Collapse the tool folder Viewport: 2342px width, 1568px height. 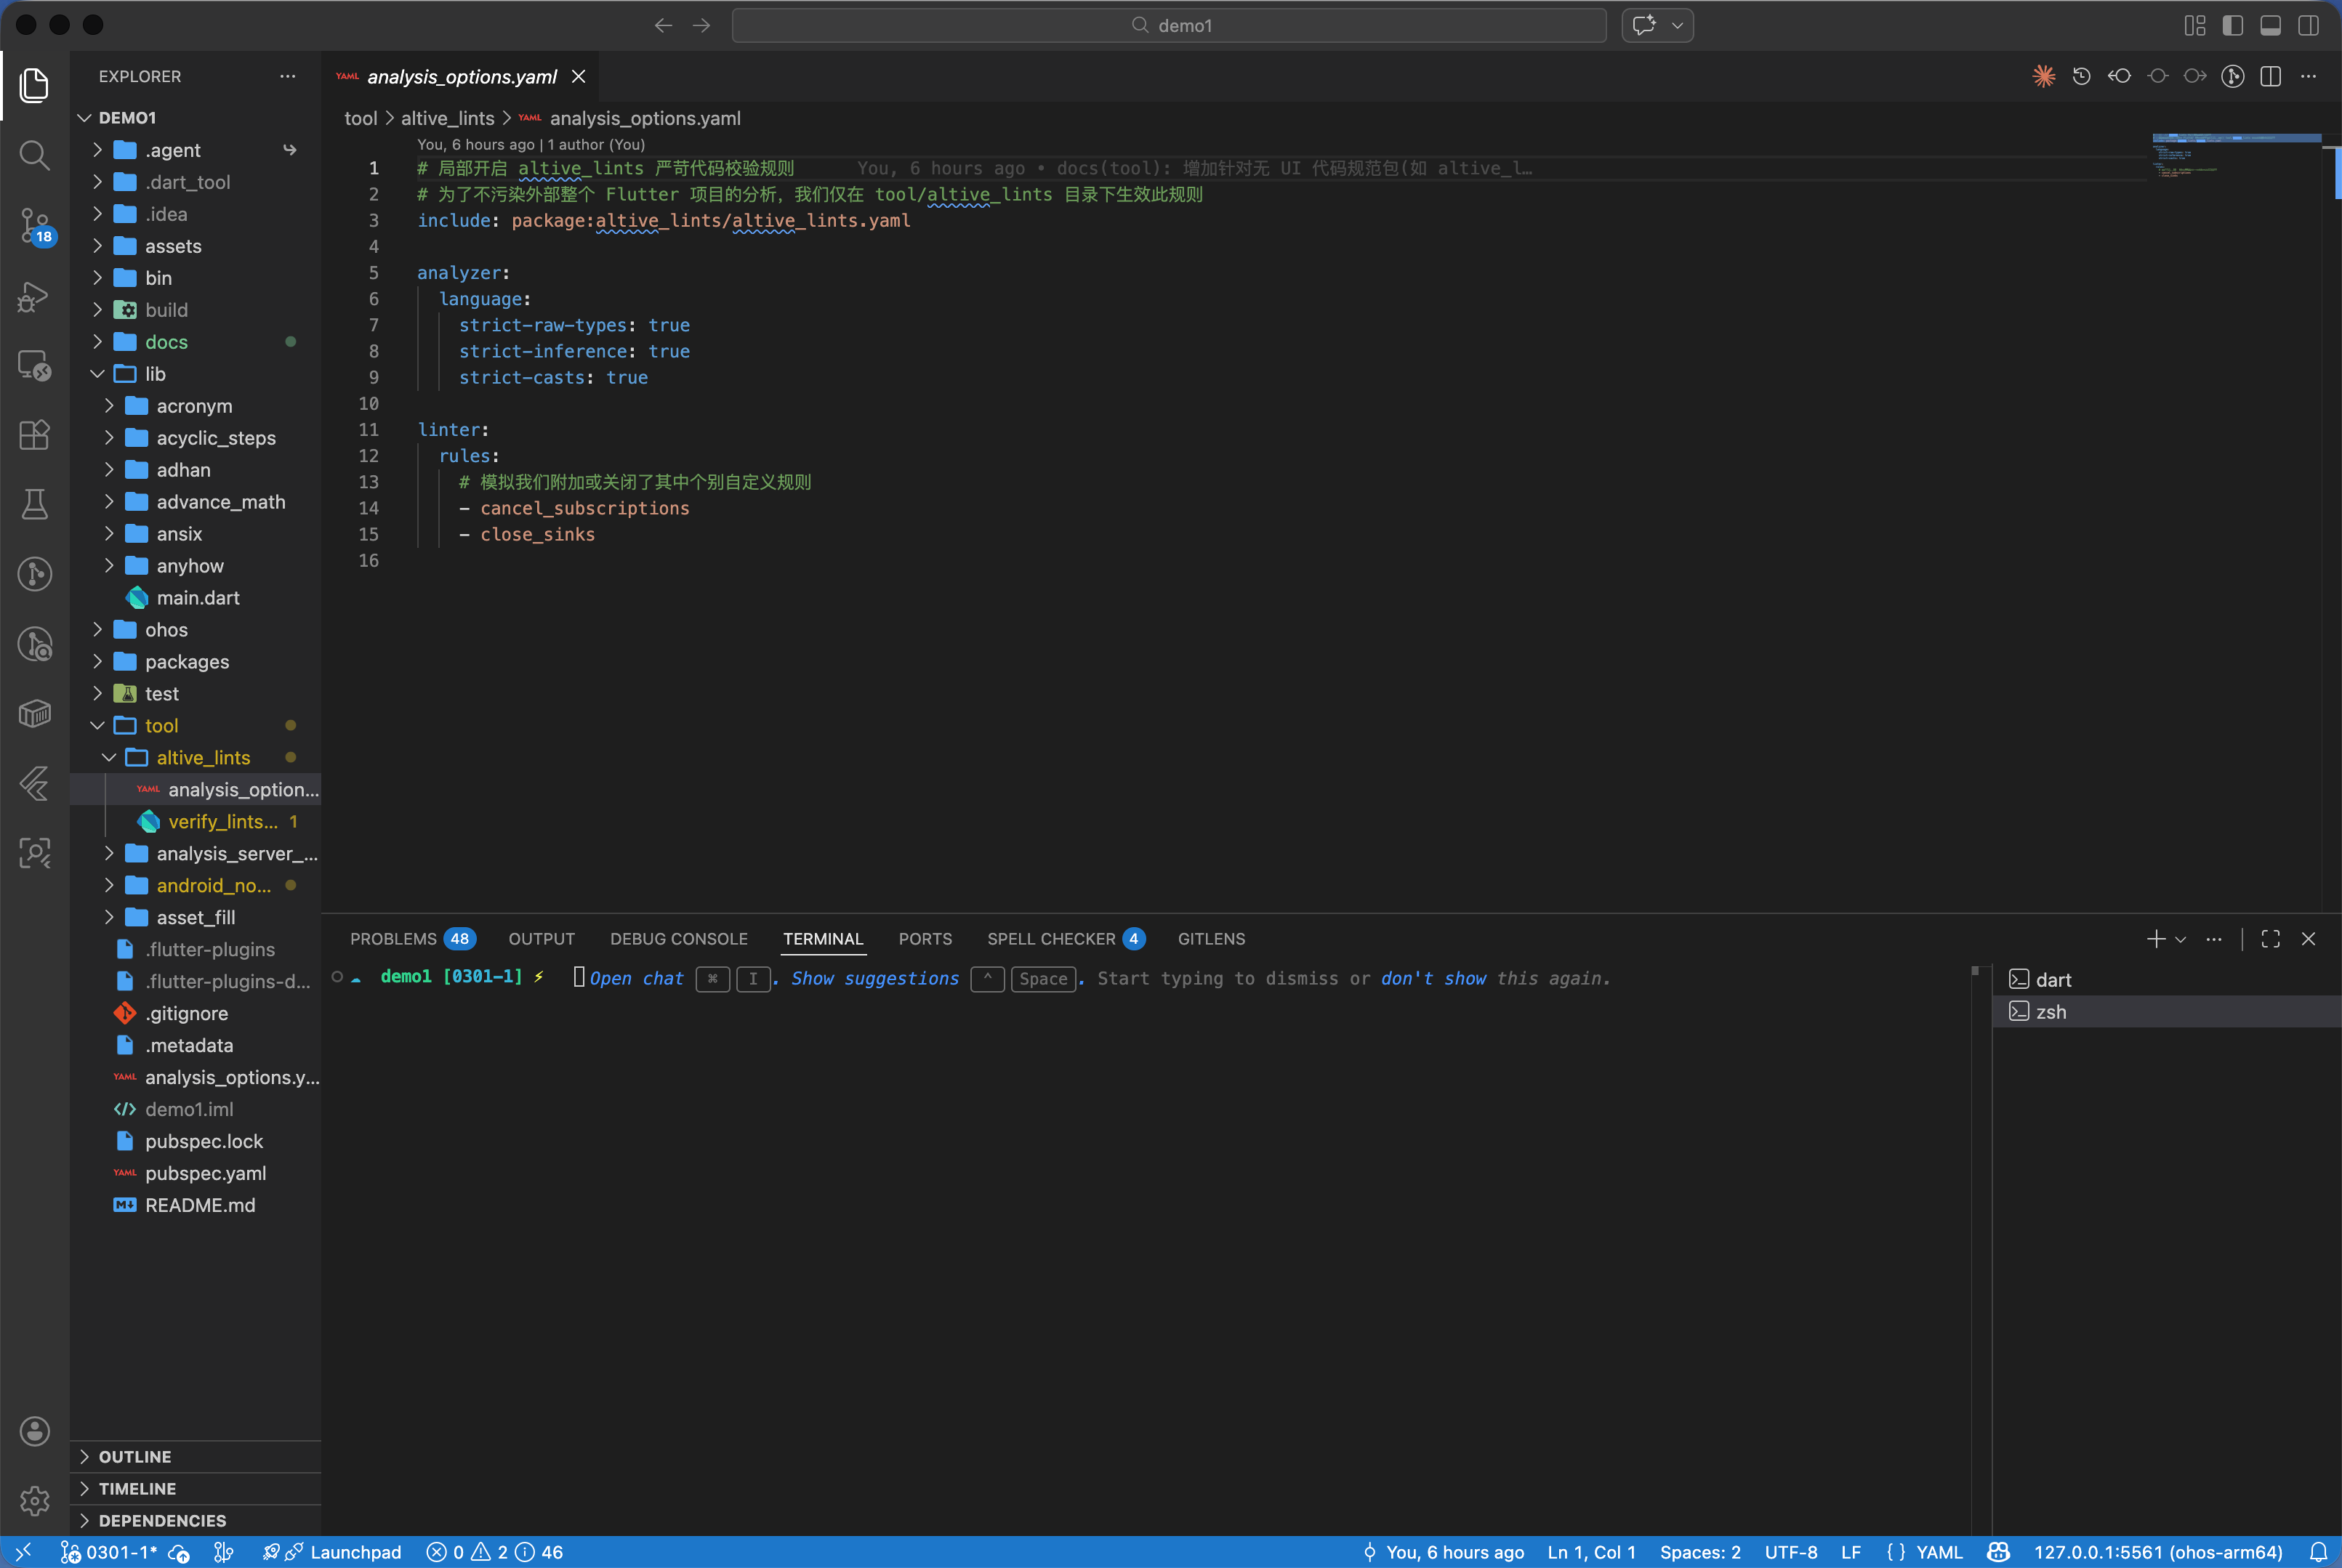pos(97,726)
